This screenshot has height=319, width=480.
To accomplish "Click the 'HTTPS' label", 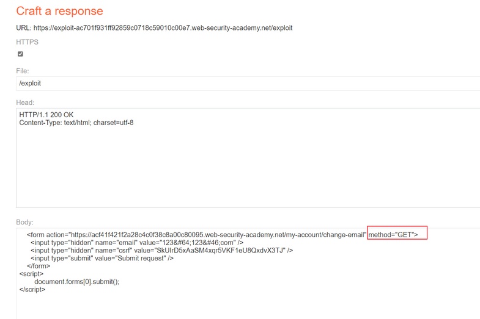I will point(28,42).
